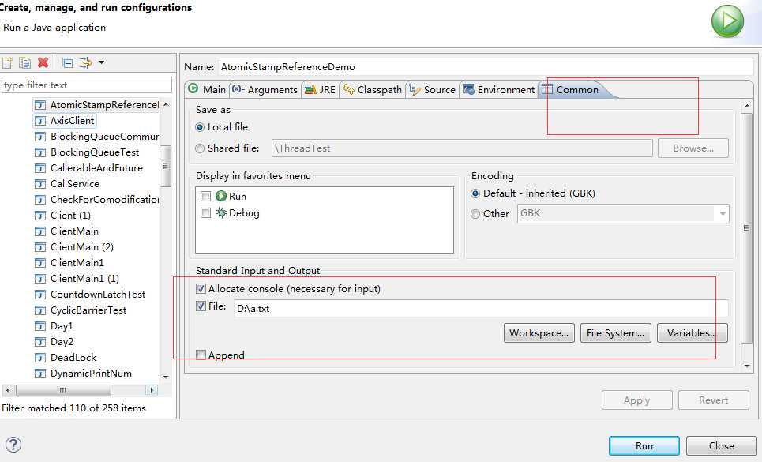Click the Java icon beside CyclicBarrierTest
762x462 pixels.
pos(41,310)
